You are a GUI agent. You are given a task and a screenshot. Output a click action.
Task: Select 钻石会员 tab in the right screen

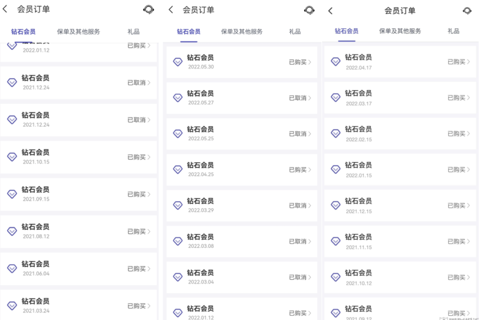click(347, 31)
